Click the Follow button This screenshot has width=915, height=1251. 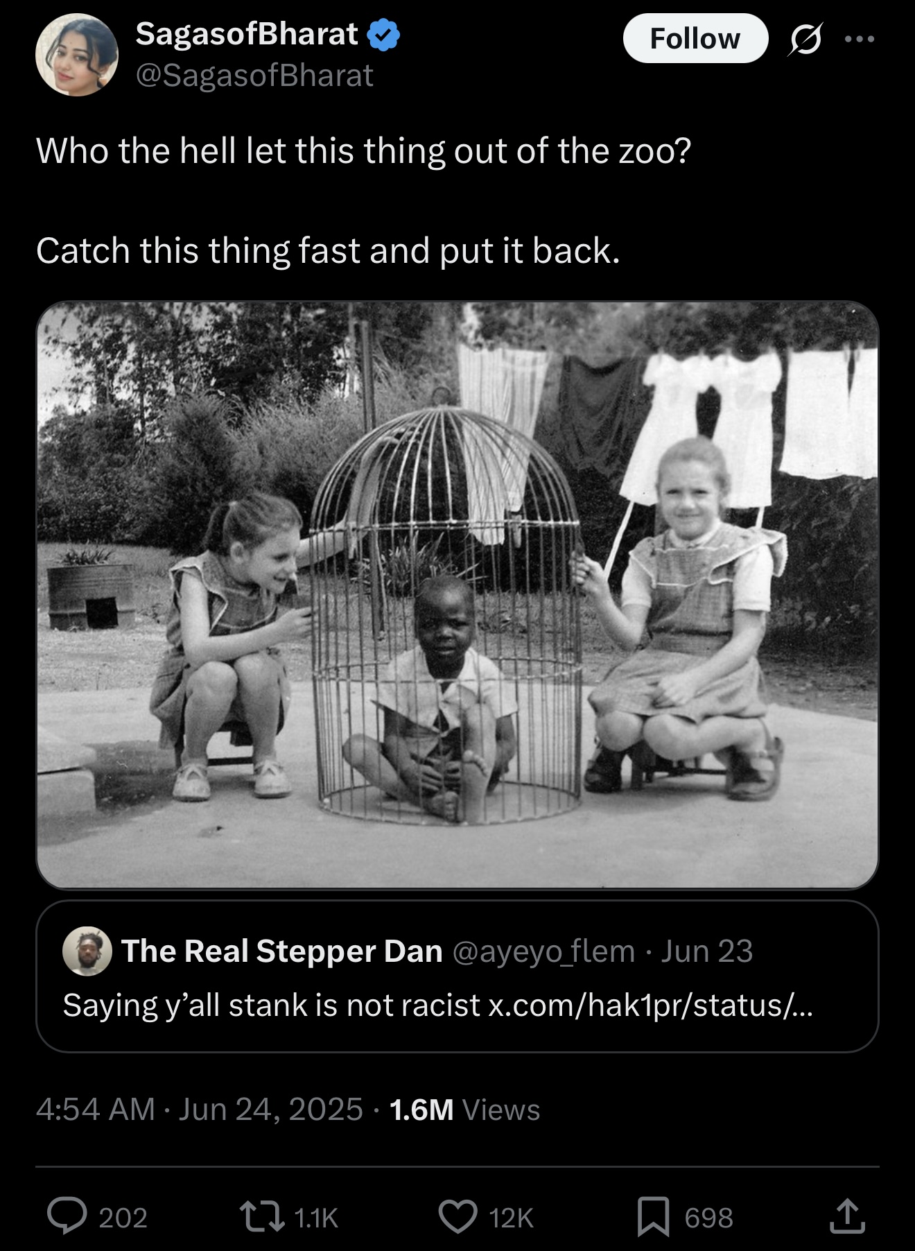pos(695,38)
